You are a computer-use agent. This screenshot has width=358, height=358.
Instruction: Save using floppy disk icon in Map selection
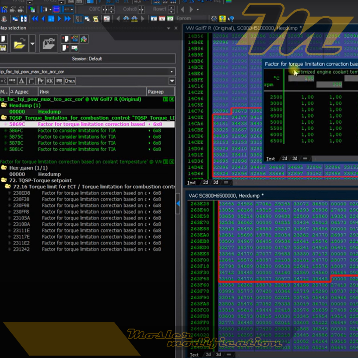click(3, 48)
